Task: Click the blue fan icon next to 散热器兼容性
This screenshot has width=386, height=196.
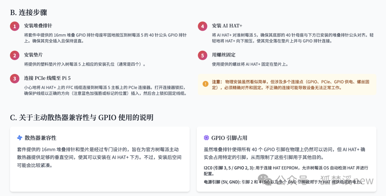Action: coord(20,138)
